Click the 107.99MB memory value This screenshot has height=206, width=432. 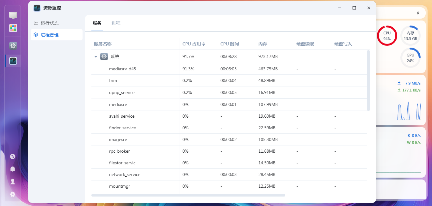(x=268, y=104)
